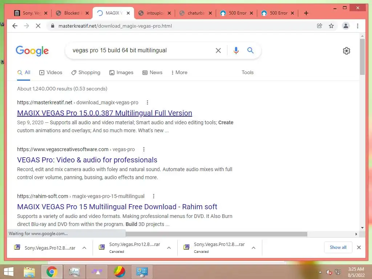Close the 'Blocked' tab
This screenshot has width=372, height=279.
click(87, 13)
